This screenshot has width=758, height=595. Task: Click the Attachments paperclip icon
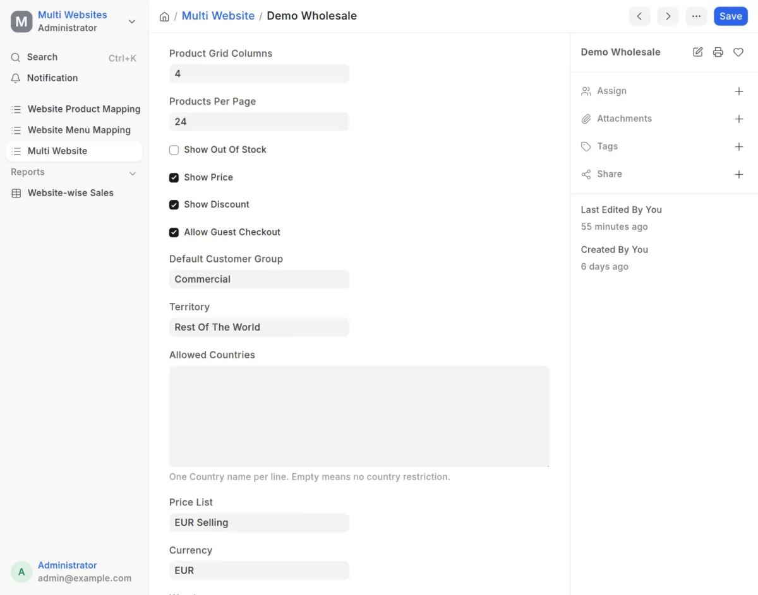click(586, 119)
